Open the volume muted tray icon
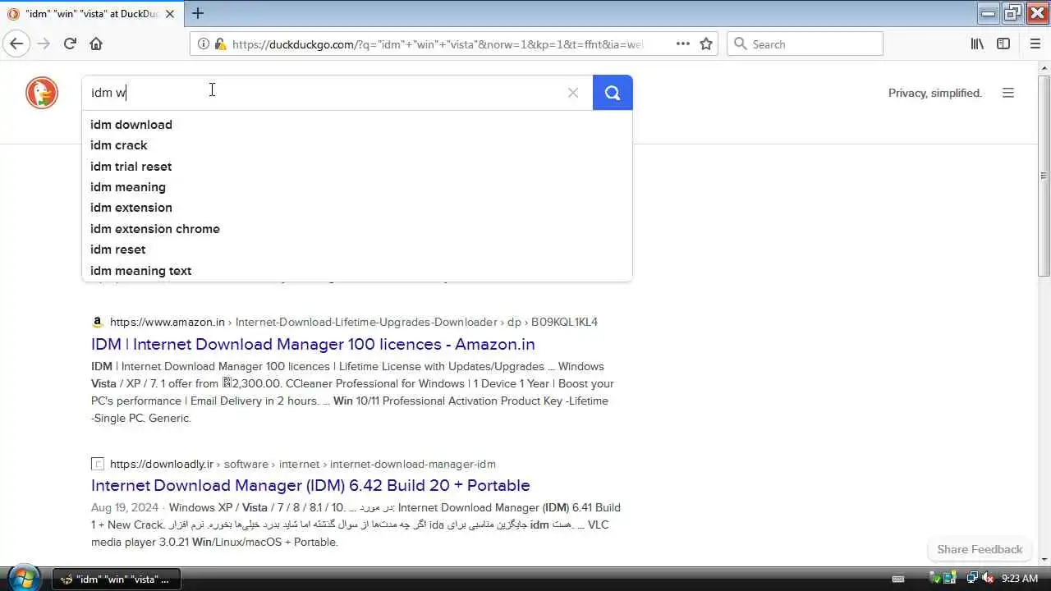The width and height of the screenshot is (1051, 591). pyautogui.click(x=988, y=579)
